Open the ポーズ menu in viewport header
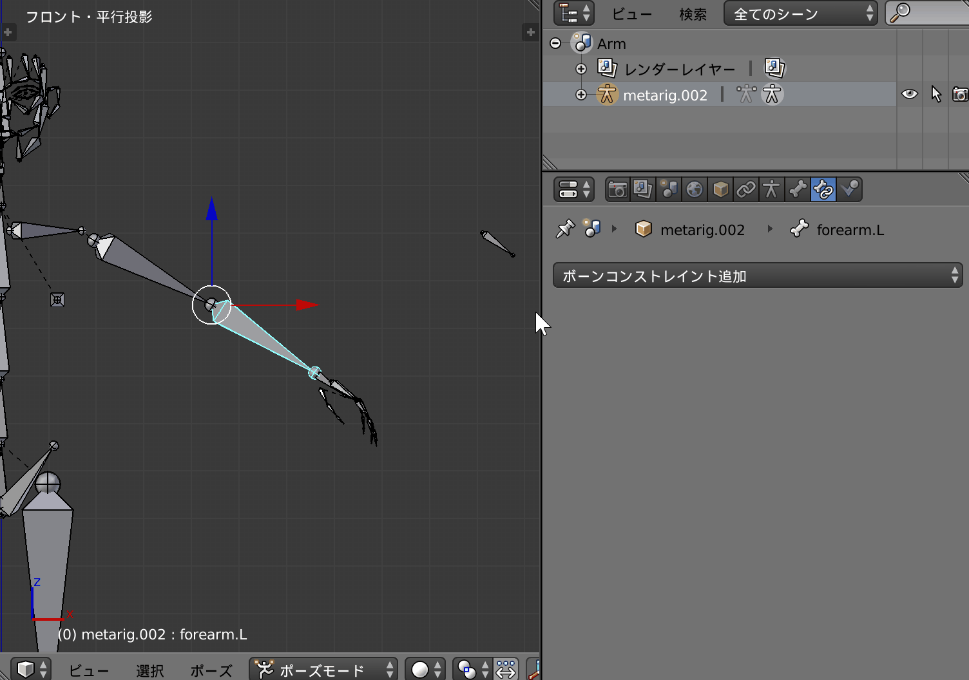The width and height of the screenshot is (969, 680). 211,670
